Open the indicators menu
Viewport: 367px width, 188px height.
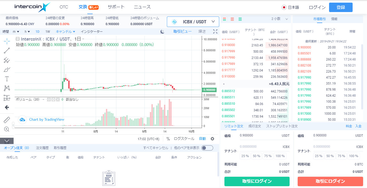(x=92, y=32)
